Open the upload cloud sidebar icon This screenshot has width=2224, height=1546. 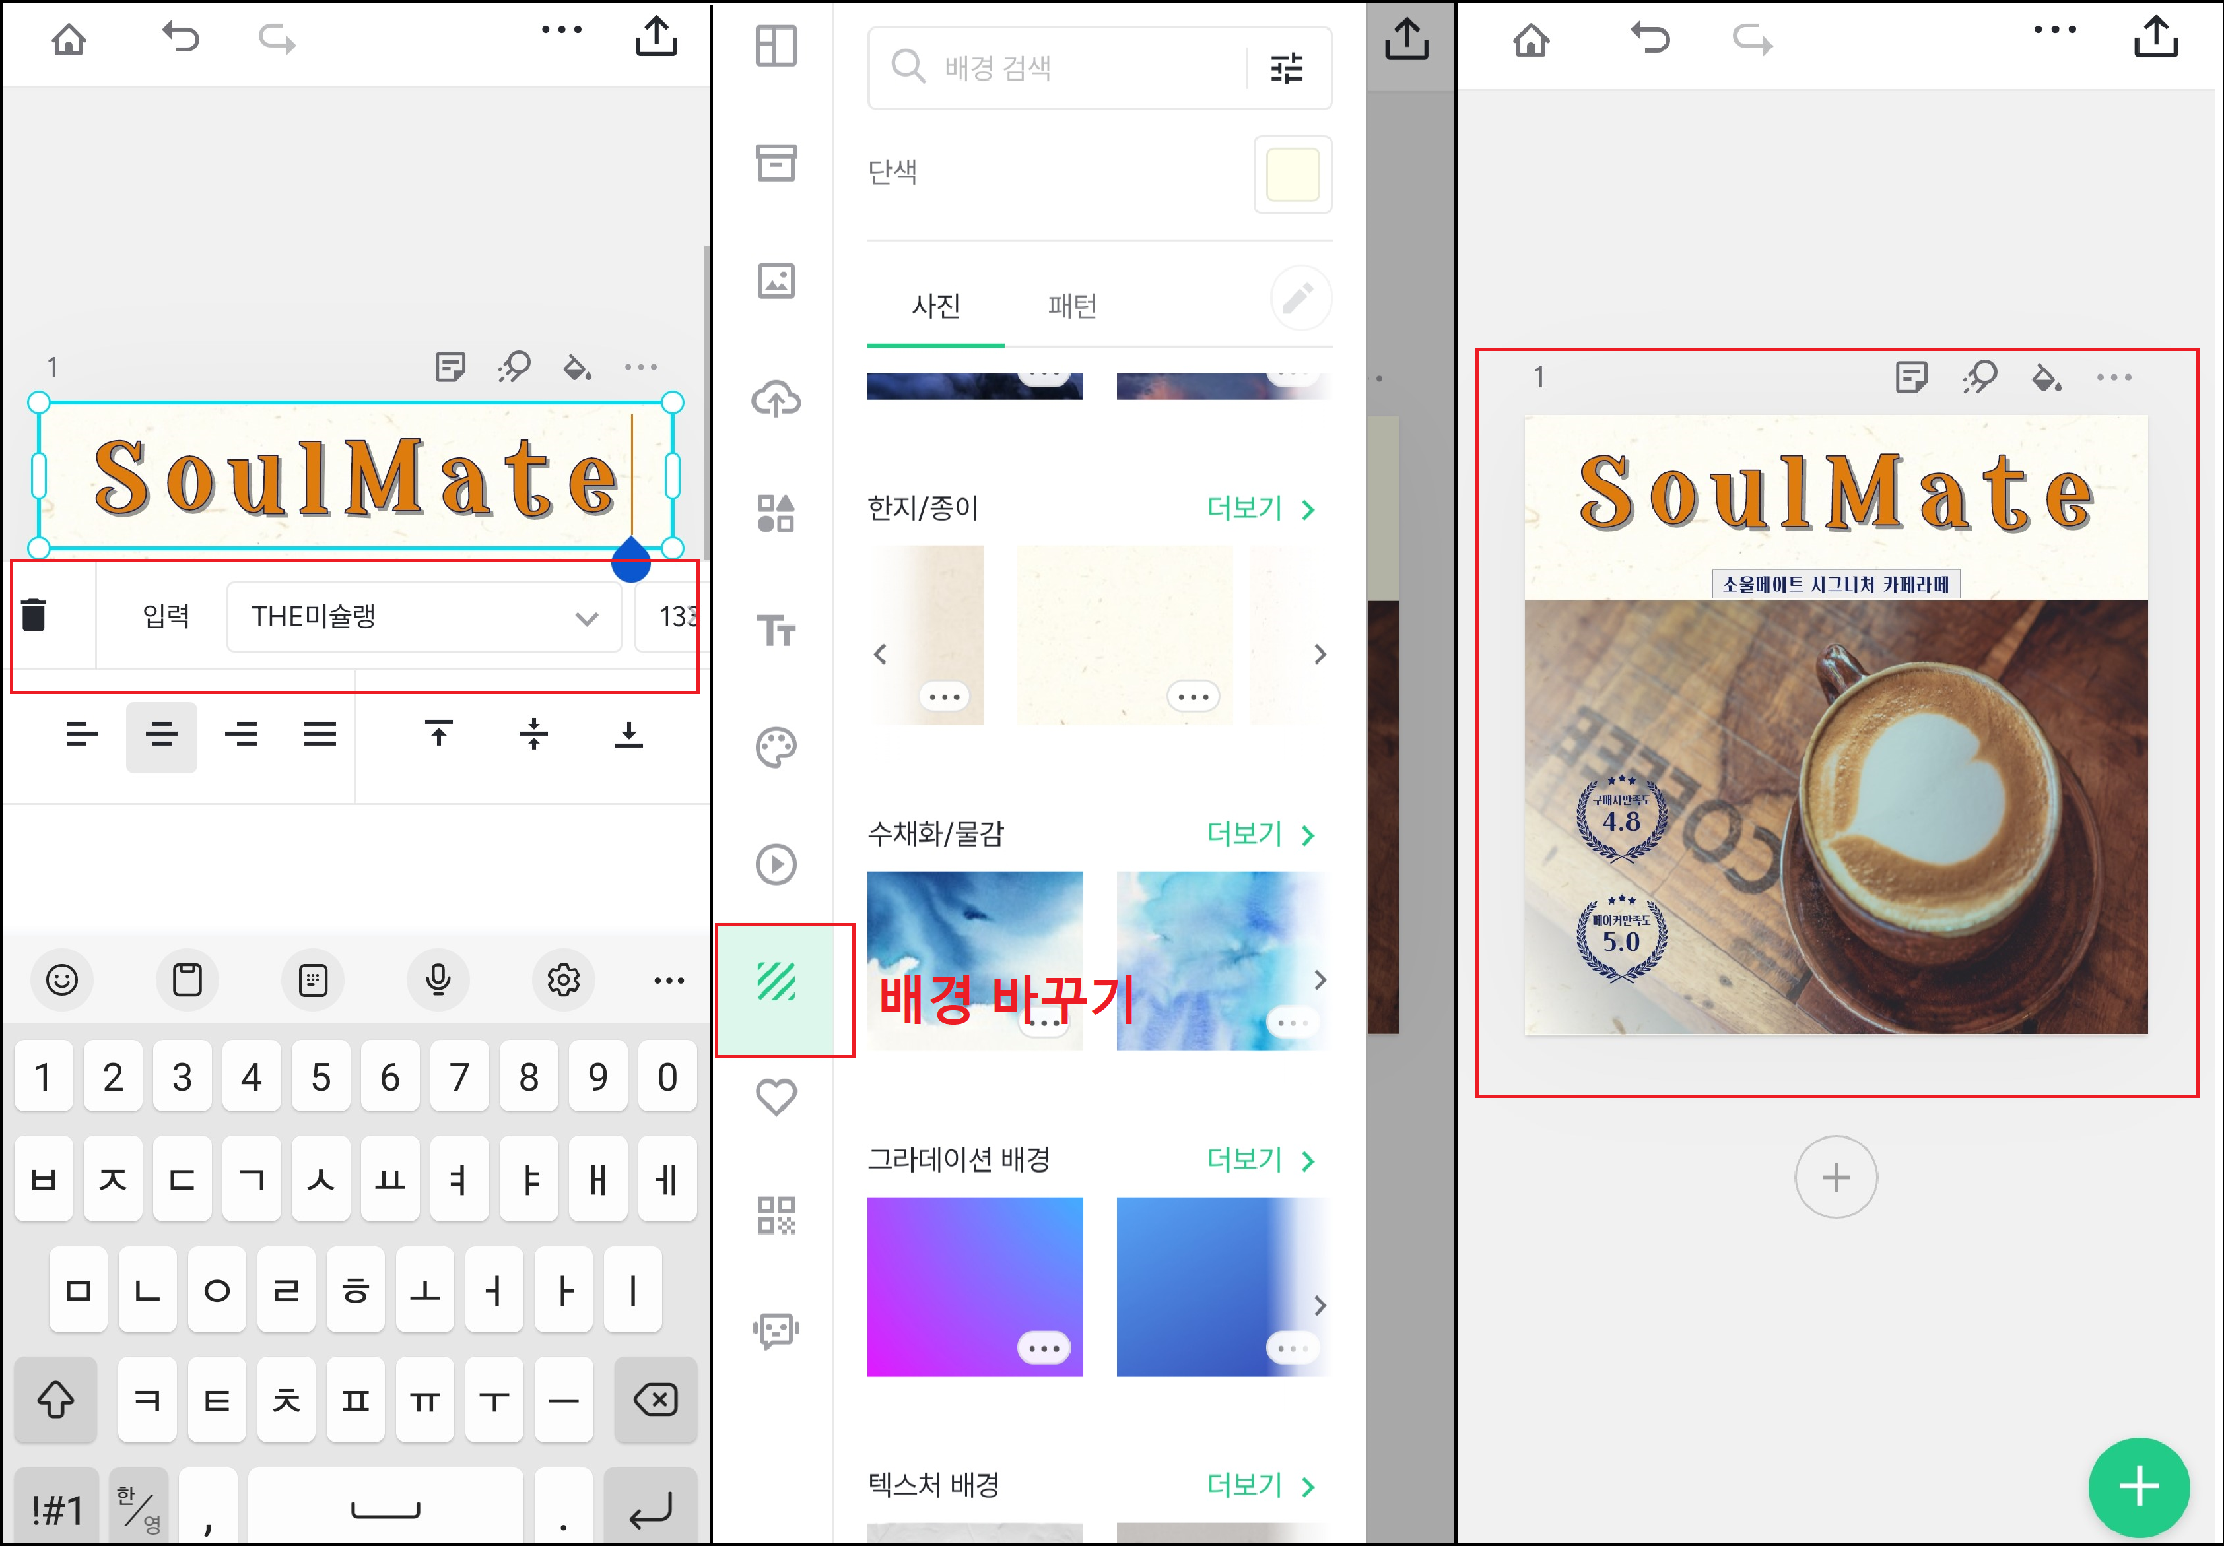(776, 398)
